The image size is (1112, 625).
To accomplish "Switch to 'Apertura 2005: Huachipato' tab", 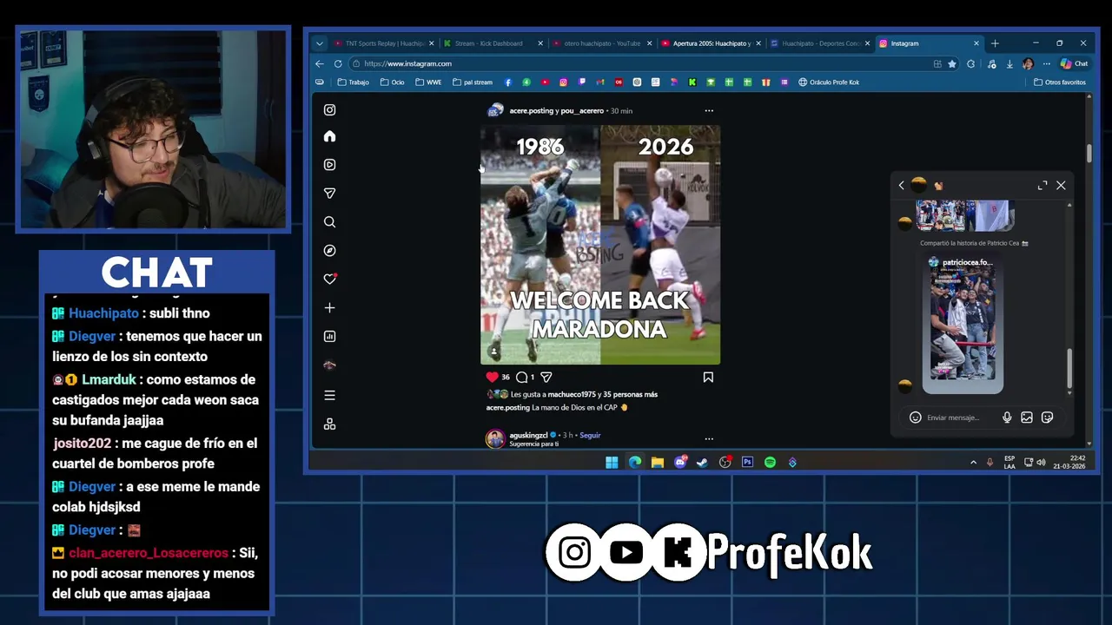I will tap(710, 43).
